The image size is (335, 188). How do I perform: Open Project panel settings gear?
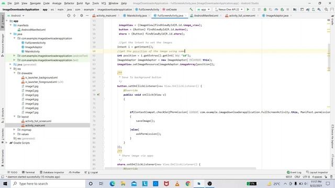82,16
